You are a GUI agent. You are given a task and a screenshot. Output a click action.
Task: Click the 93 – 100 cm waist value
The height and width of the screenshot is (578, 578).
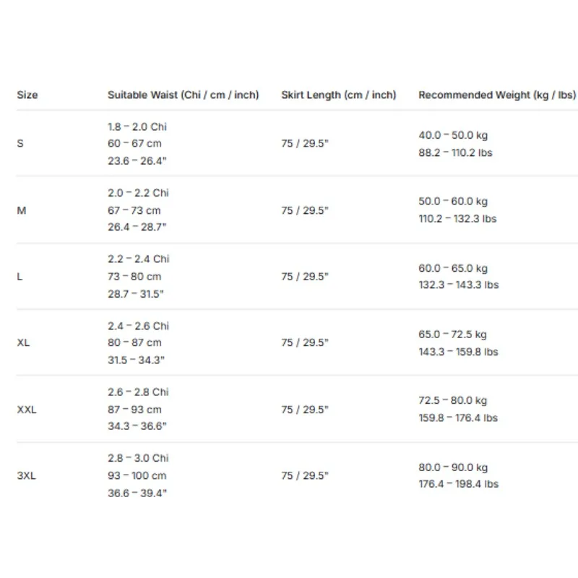click(x=137, y=475)
